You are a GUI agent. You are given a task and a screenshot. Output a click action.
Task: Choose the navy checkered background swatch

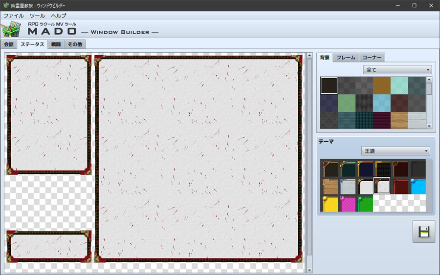[x=329, y=103]
